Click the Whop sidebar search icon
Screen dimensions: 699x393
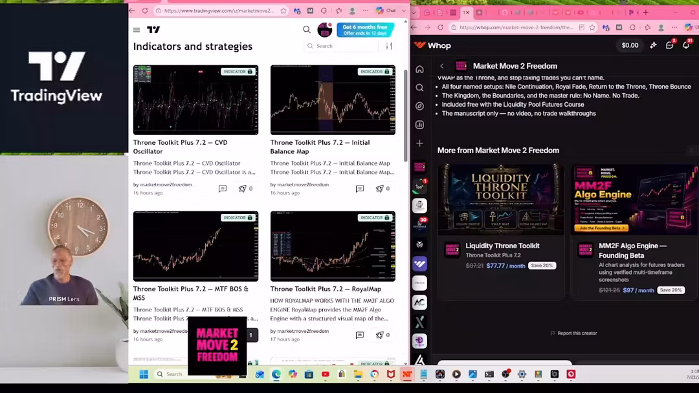419,88
